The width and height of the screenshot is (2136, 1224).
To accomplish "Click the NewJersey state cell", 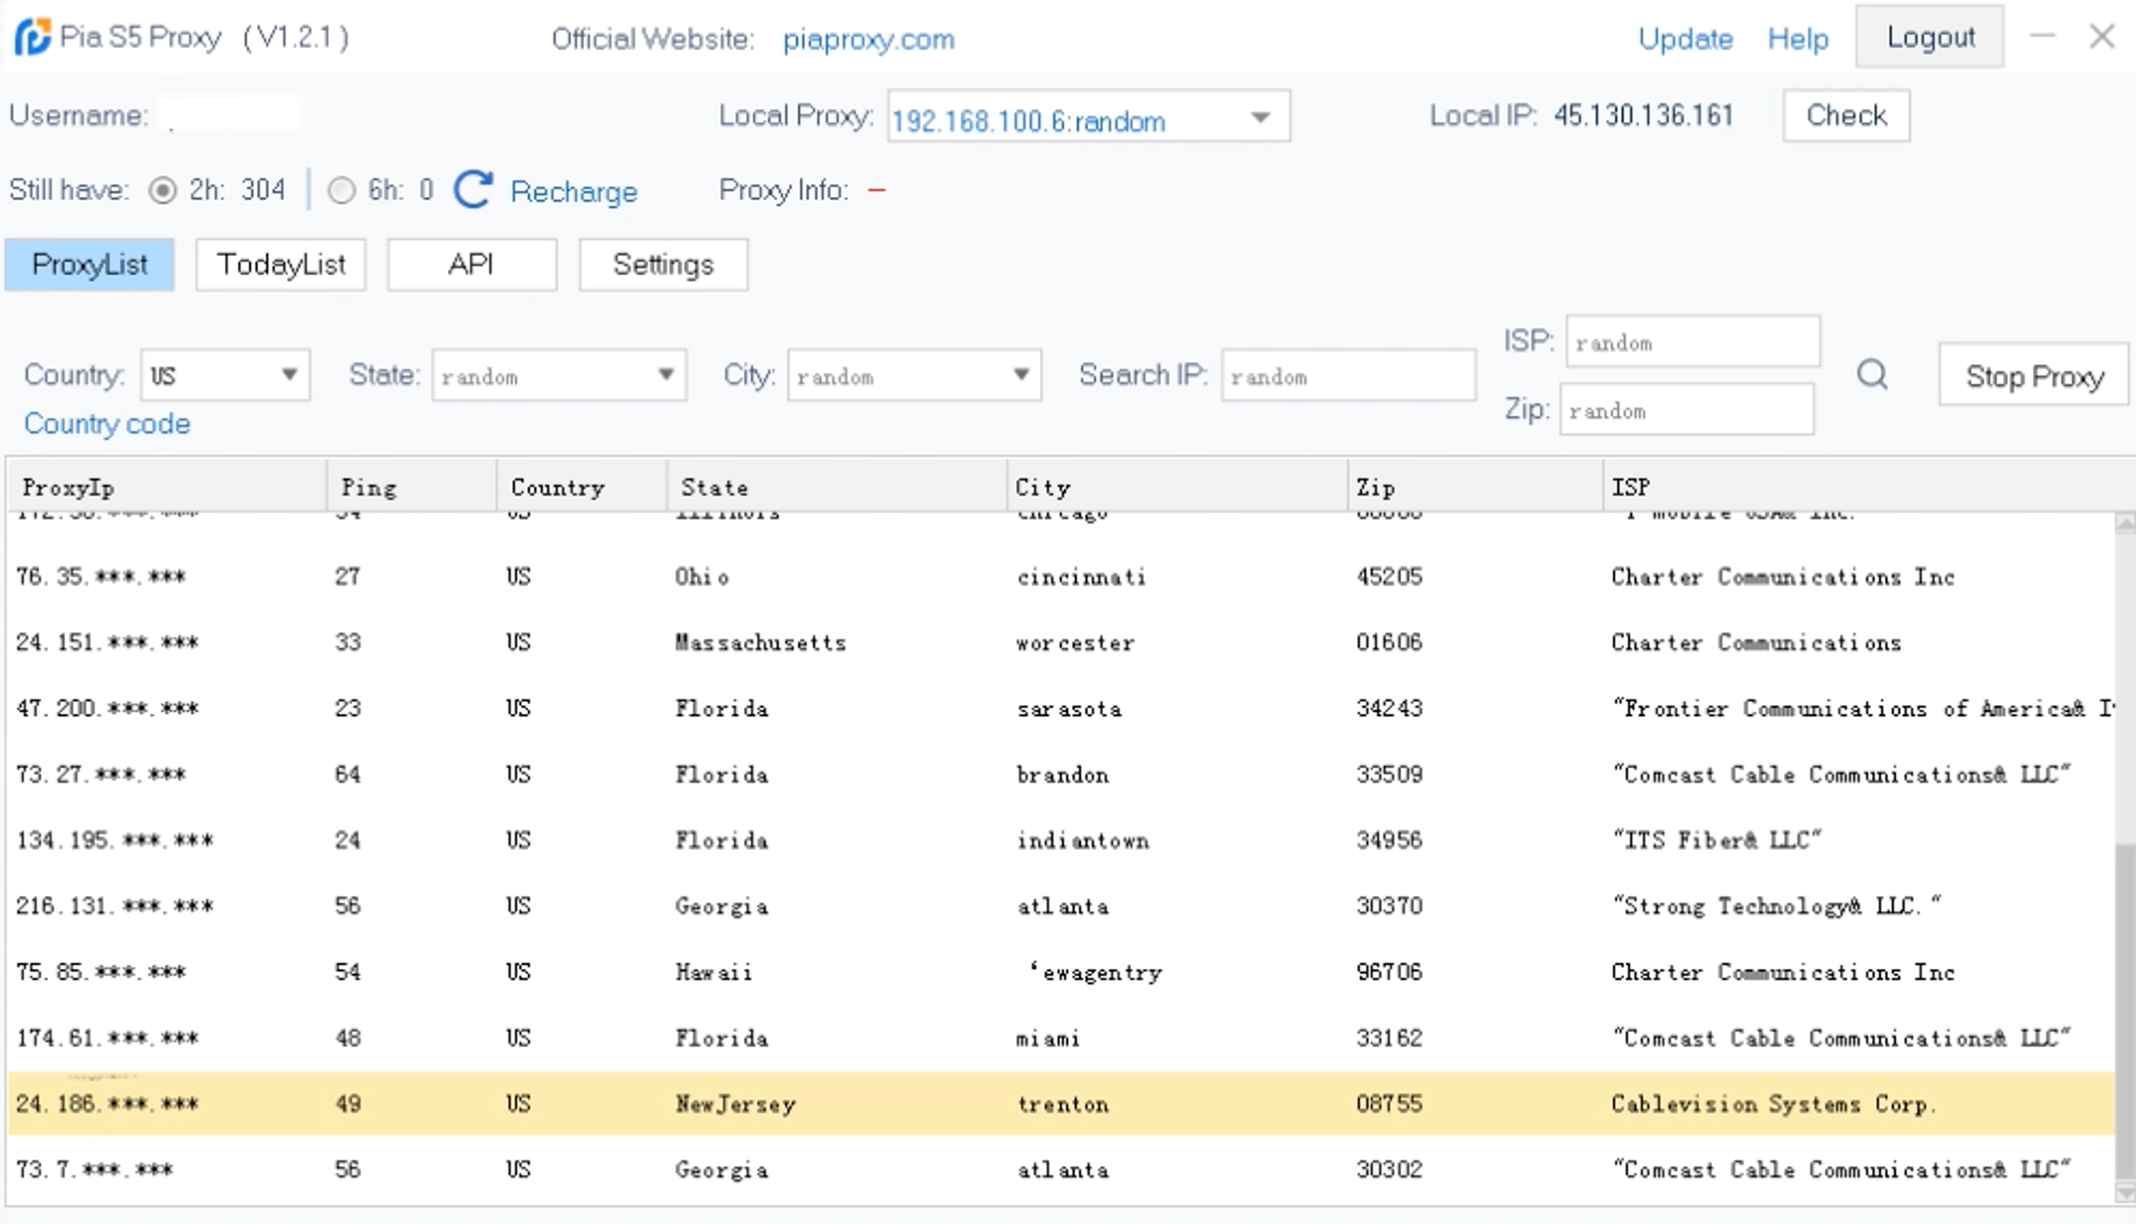I will pos(735,1104).
